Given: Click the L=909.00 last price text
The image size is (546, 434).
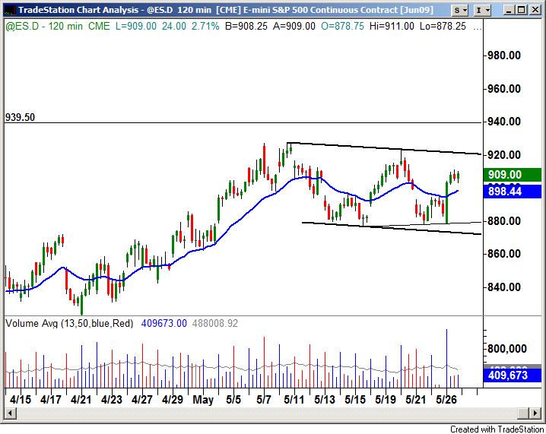Looking at the screenshot, I should [x=136, y=26].
